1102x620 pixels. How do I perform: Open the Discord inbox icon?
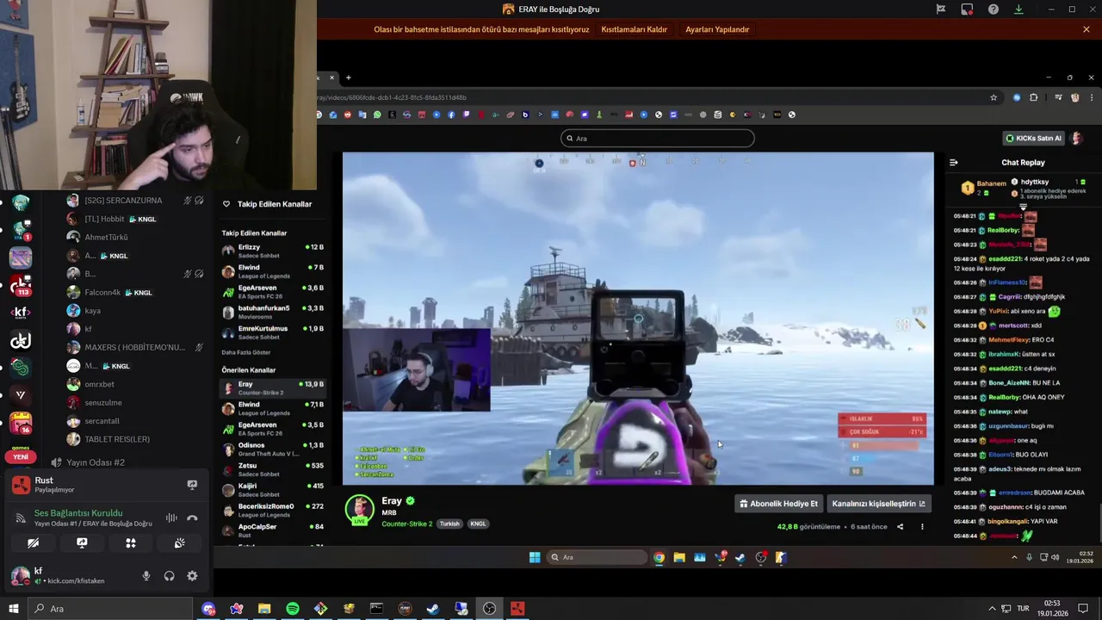click(967, 9)
